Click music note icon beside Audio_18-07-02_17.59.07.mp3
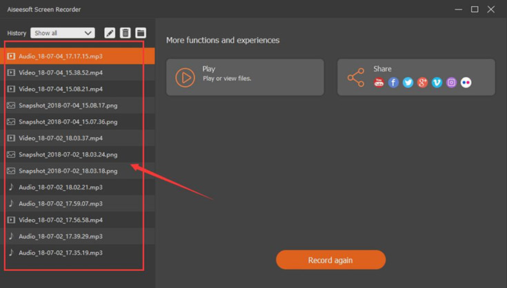The width and height of the screenshot is (507, 288). pyautogui.click(x=11, y=204)
